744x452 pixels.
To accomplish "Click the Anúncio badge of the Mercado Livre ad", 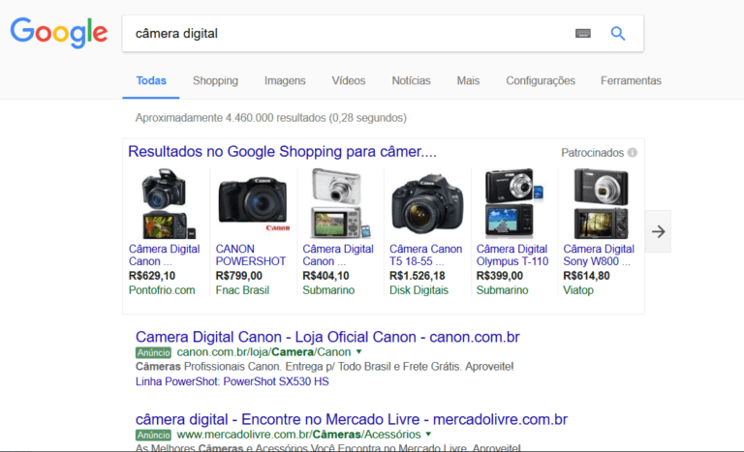I will tap(153, 435).
